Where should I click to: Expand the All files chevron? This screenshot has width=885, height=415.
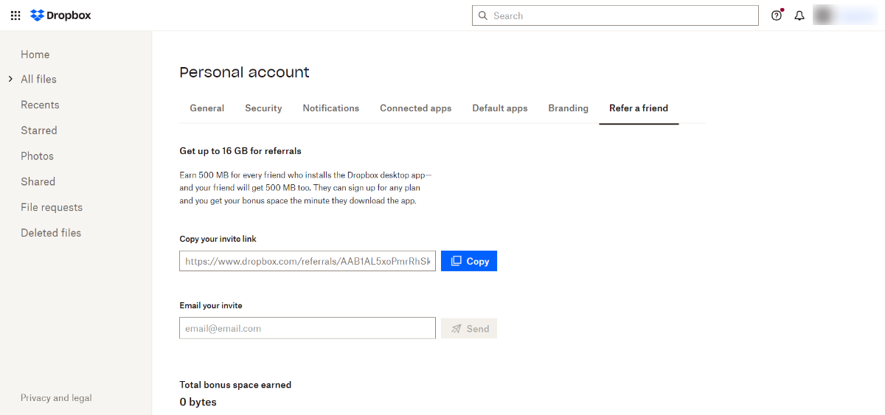(x=10, y=79)
